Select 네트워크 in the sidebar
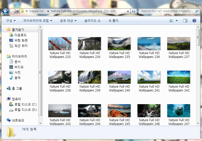 click(x=18, y=120)
